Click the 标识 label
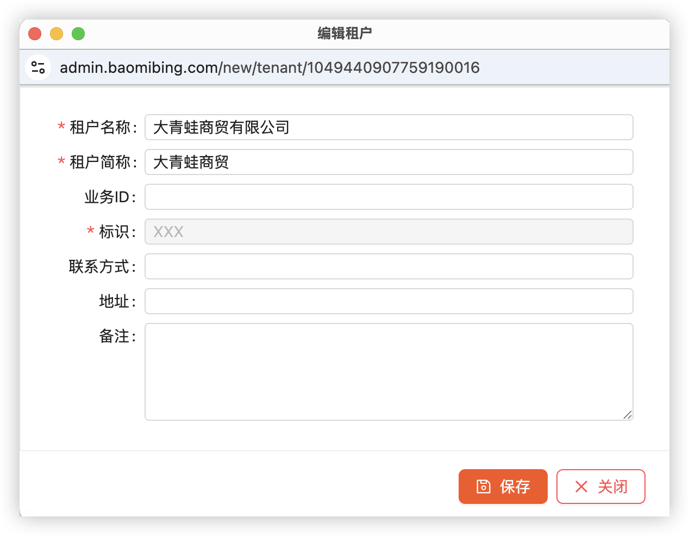The image size is (689, 536). 117,232
